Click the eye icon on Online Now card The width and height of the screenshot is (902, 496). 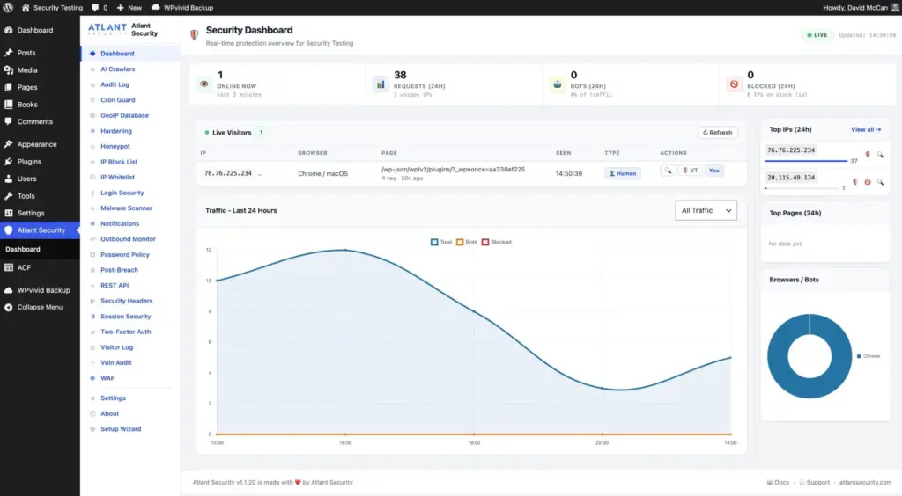[203, 84]
